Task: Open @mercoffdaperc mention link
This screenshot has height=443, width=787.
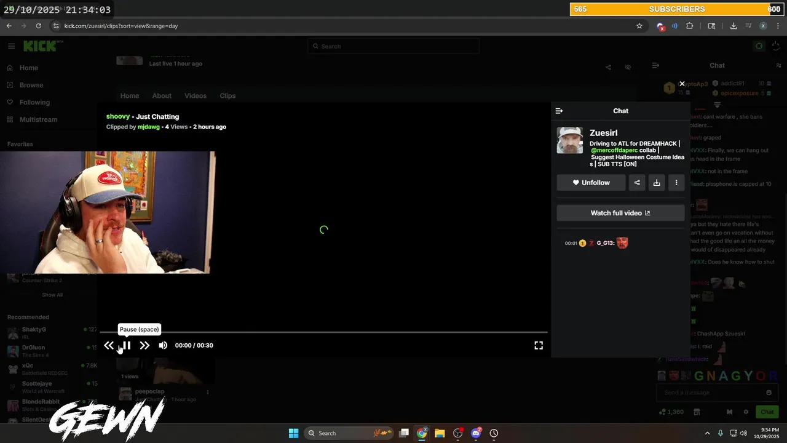Action: tap(614, 150)
